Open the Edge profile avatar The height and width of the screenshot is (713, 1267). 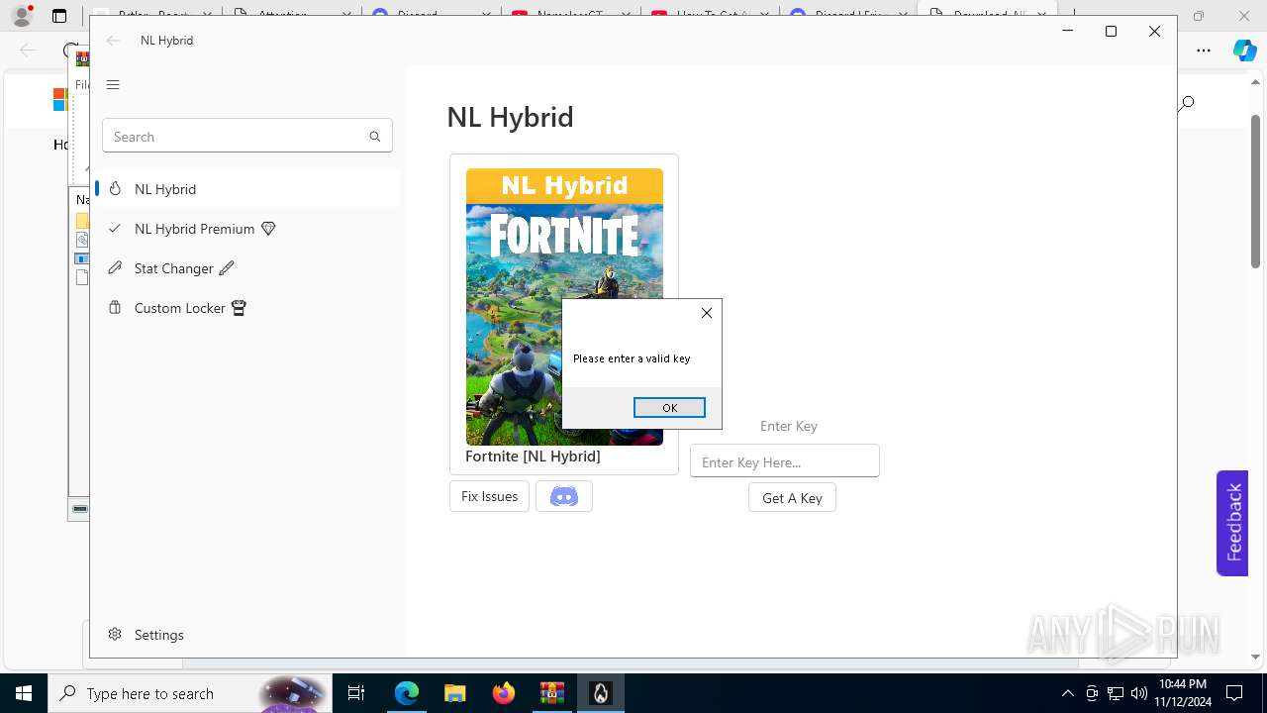pos(22,16)
